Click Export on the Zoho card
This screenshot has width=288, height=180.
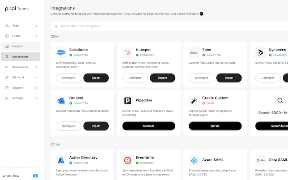(x=229, y=78)
